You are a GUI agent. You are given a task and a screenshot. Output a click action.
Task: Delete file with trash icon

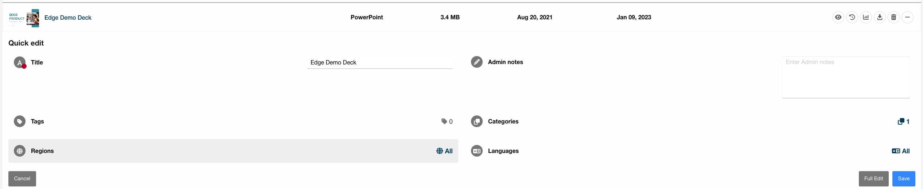click(x=893, y=17)
